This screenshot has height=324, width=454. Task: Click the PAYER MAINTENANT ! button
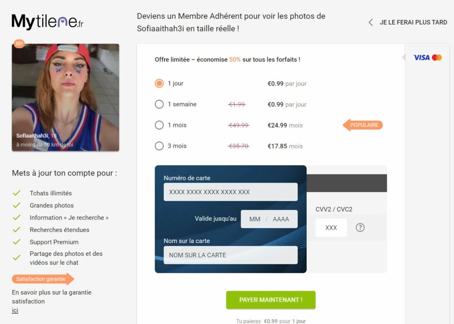tap(271, 300)
